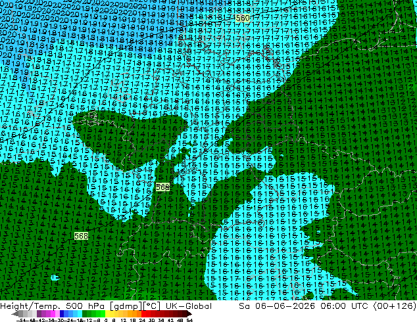Click the 568 contour label in lower-left green area
This screenshot has width=417, height=322.
tap(81, 236)
